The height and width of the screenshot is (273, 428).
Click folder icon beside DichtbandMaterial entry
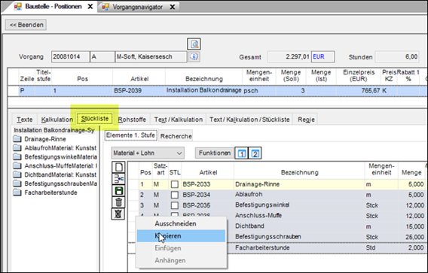17,174
